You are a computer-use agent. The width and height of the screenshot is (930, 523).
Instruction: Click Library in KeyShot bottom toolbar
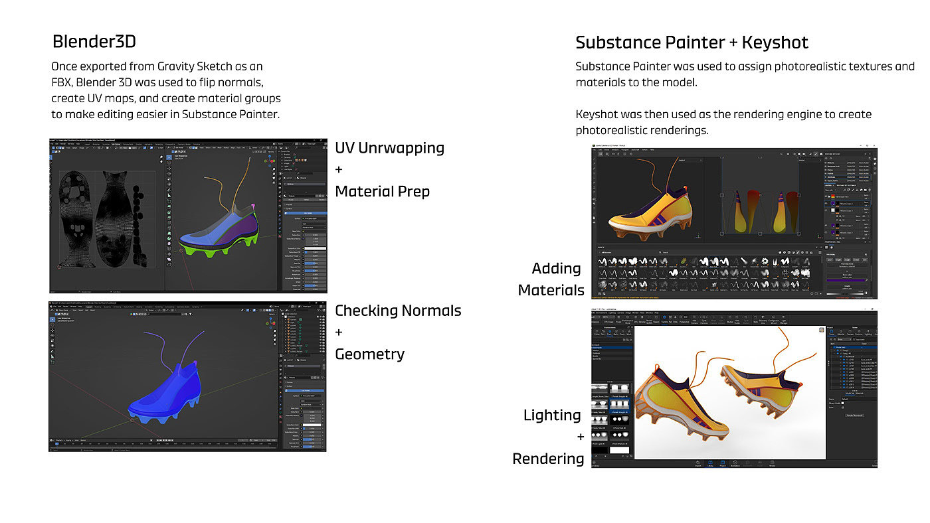click(x=710, y=463)
